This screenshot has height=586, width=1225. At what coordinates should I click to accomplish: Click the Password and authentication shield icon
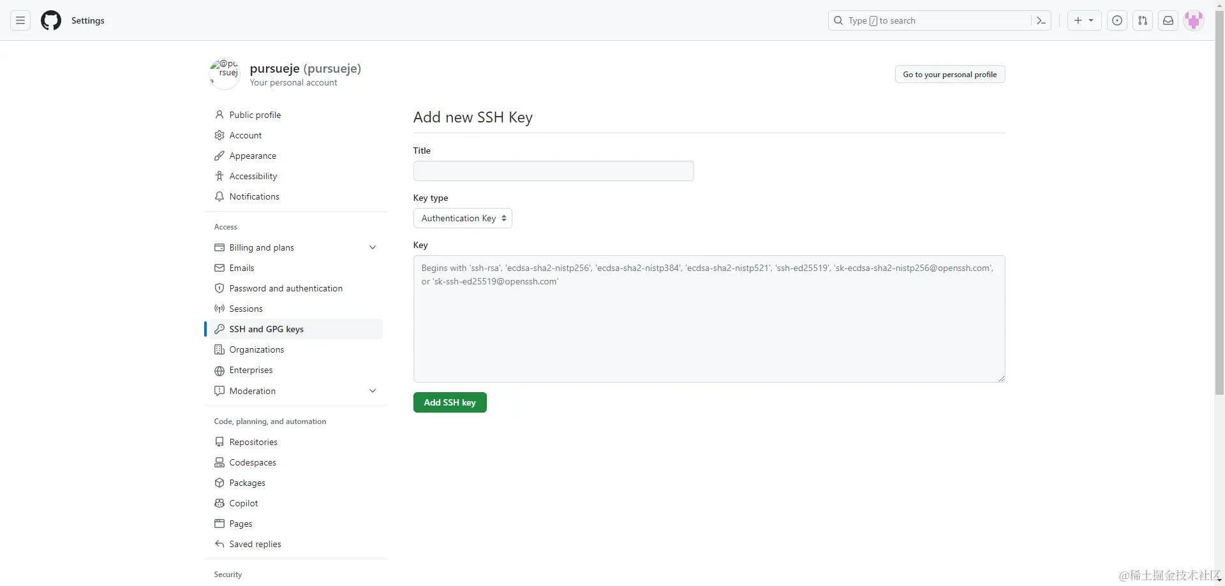pyautogui.click(x=219, y=288)
